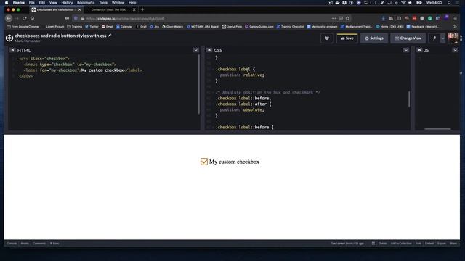Open the File menu

coord(31,3)
